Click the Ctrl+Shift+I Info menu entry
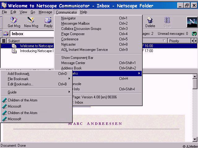The image size is (198, 148). click(x=107, y=89)
